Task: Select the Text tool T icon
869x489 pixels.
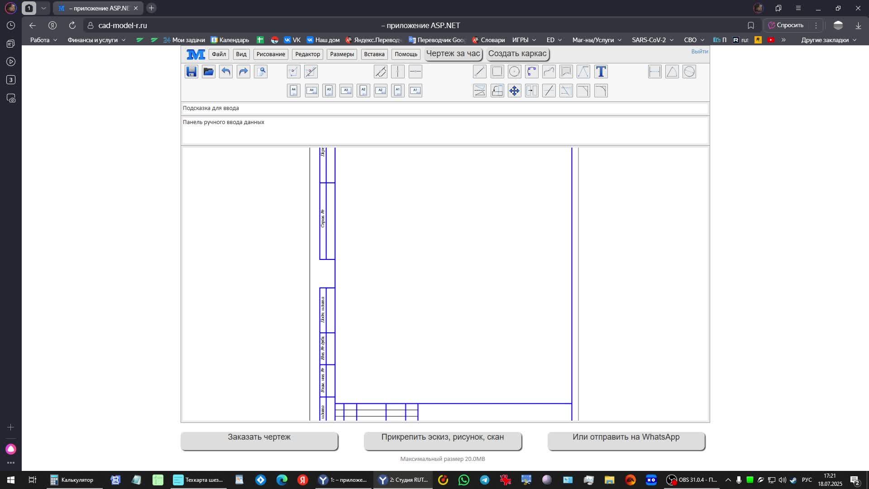Action: click(601, 72)
